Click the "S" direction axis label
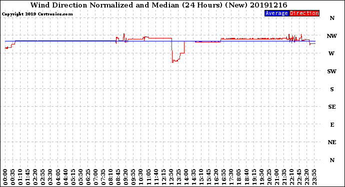 332,89
